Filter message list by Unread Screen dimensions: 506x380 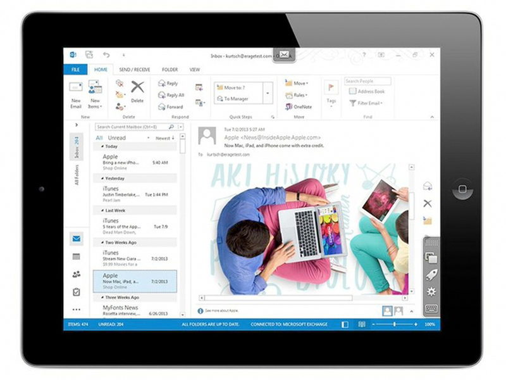pyautogui.click(x=117, y=137)
